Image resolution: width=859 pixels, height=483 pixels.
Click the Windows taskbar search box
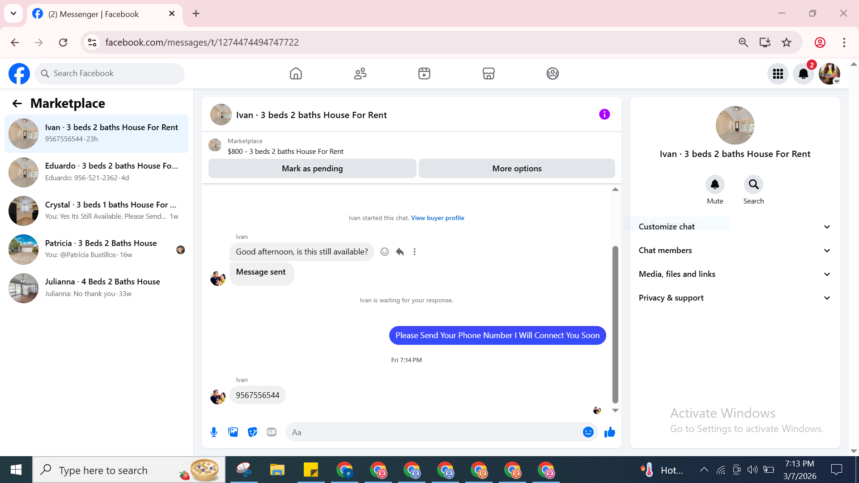(129, 470)
